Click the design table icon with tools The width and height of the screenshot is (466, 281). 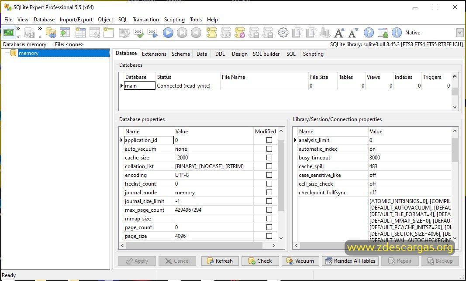(x=94, y=33)
